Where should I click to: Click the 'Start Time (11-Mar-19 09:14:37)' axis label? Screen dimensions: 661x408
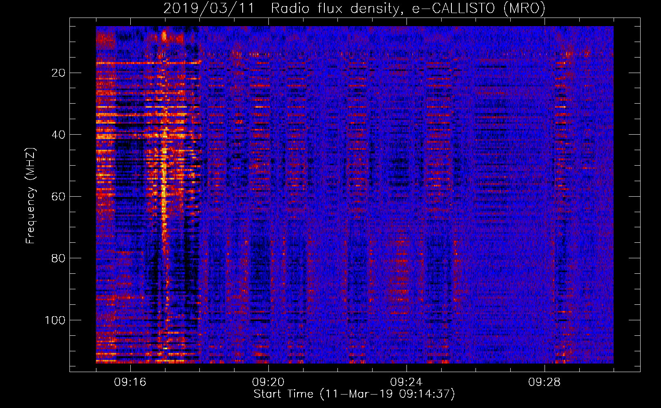[x=354, y=394]
